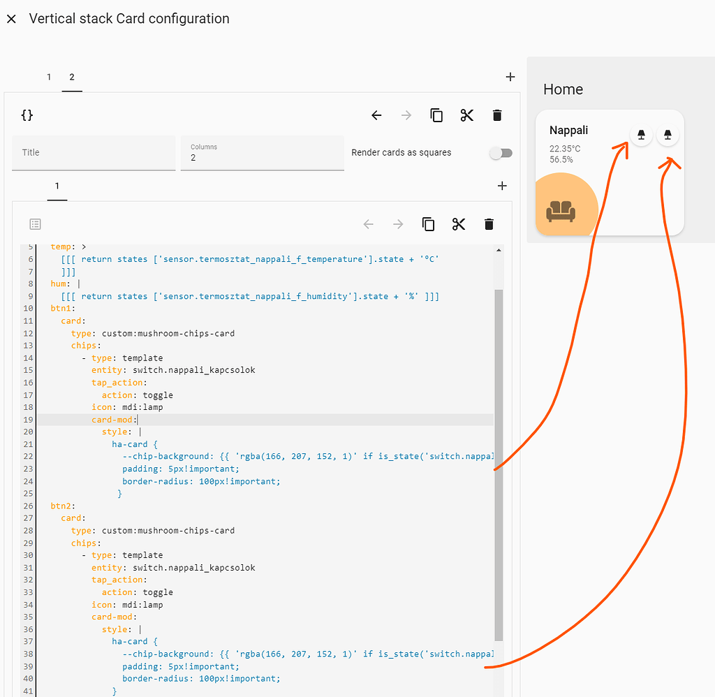Open the code editor with the {} icon
This screenshot has width=715, height=697.
point(27,115)
